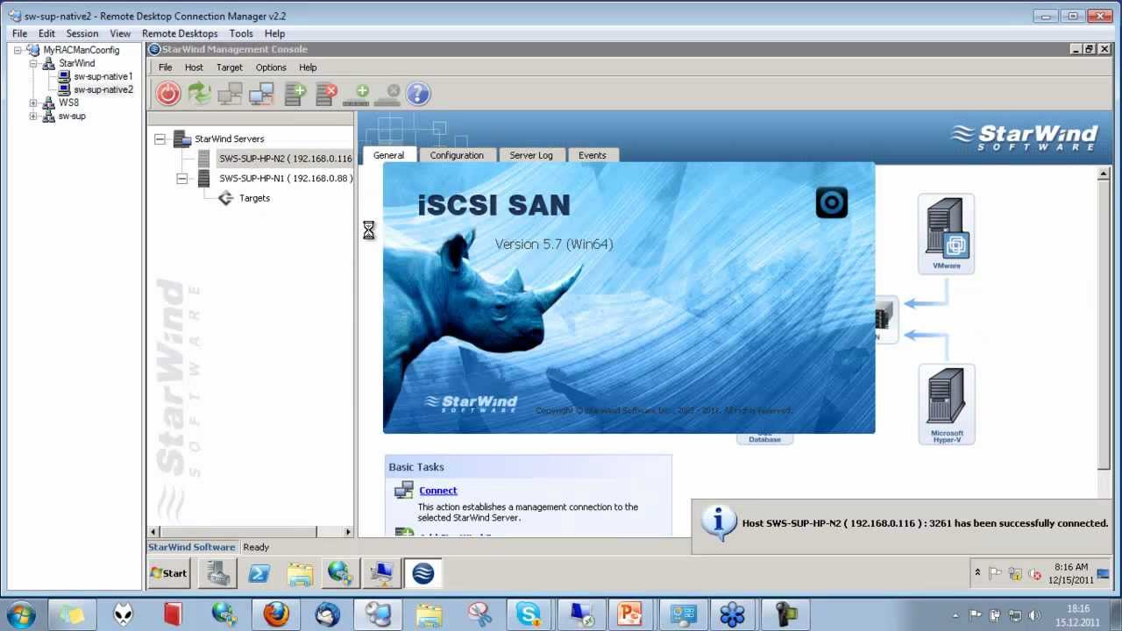The width and height of the screenshot is (1122, 631).
Task: Select the SWS-SUP-HP-N2 server node
Action: 285,159
